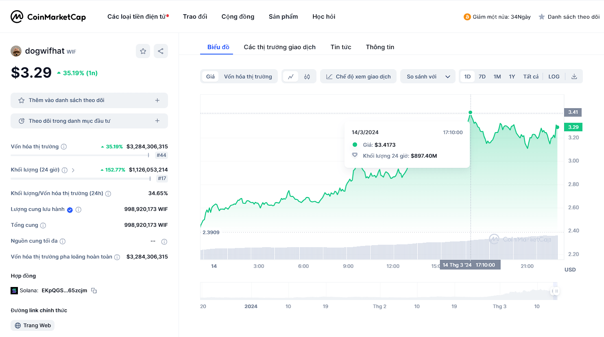The height and width of the screenshot is (337, 604).
Task: Switch to Biểu đồ tab
Action: click(x=218, y=47)
